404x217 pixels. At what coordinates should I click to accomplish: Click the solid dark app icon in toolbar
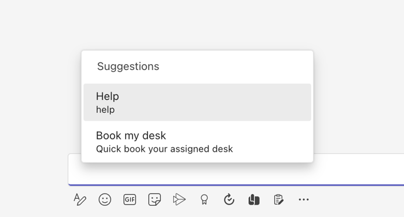tap(254, 199)
